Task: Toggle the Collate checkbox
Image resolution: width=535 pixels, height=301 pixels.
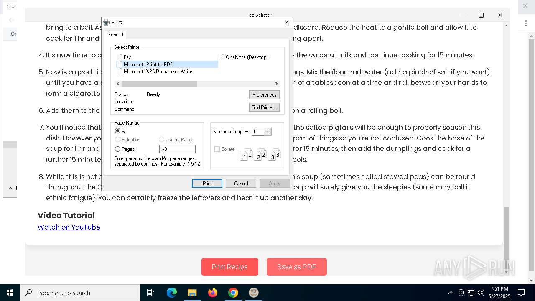Action: coord(224,149)
